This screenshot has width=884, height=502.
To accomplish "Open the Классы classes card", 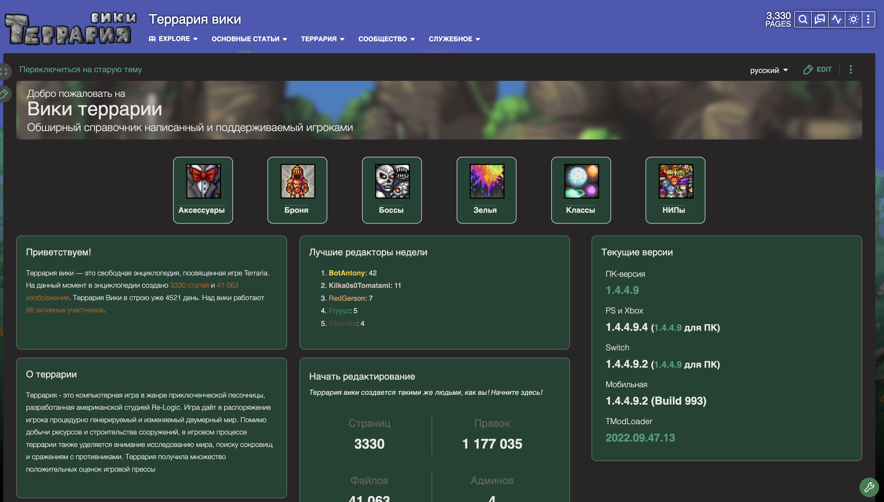I will [581, 190].
